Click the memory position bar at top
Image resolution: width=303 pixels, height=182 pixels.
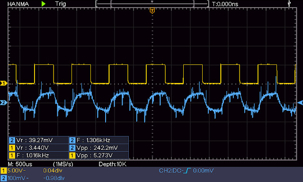point(152,4)
